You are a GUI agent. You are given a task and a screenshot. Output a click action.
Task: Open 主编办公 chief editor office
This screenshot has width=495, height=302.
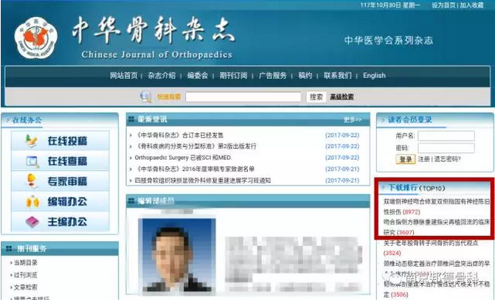pyautogui.click(x=60, y=222)
